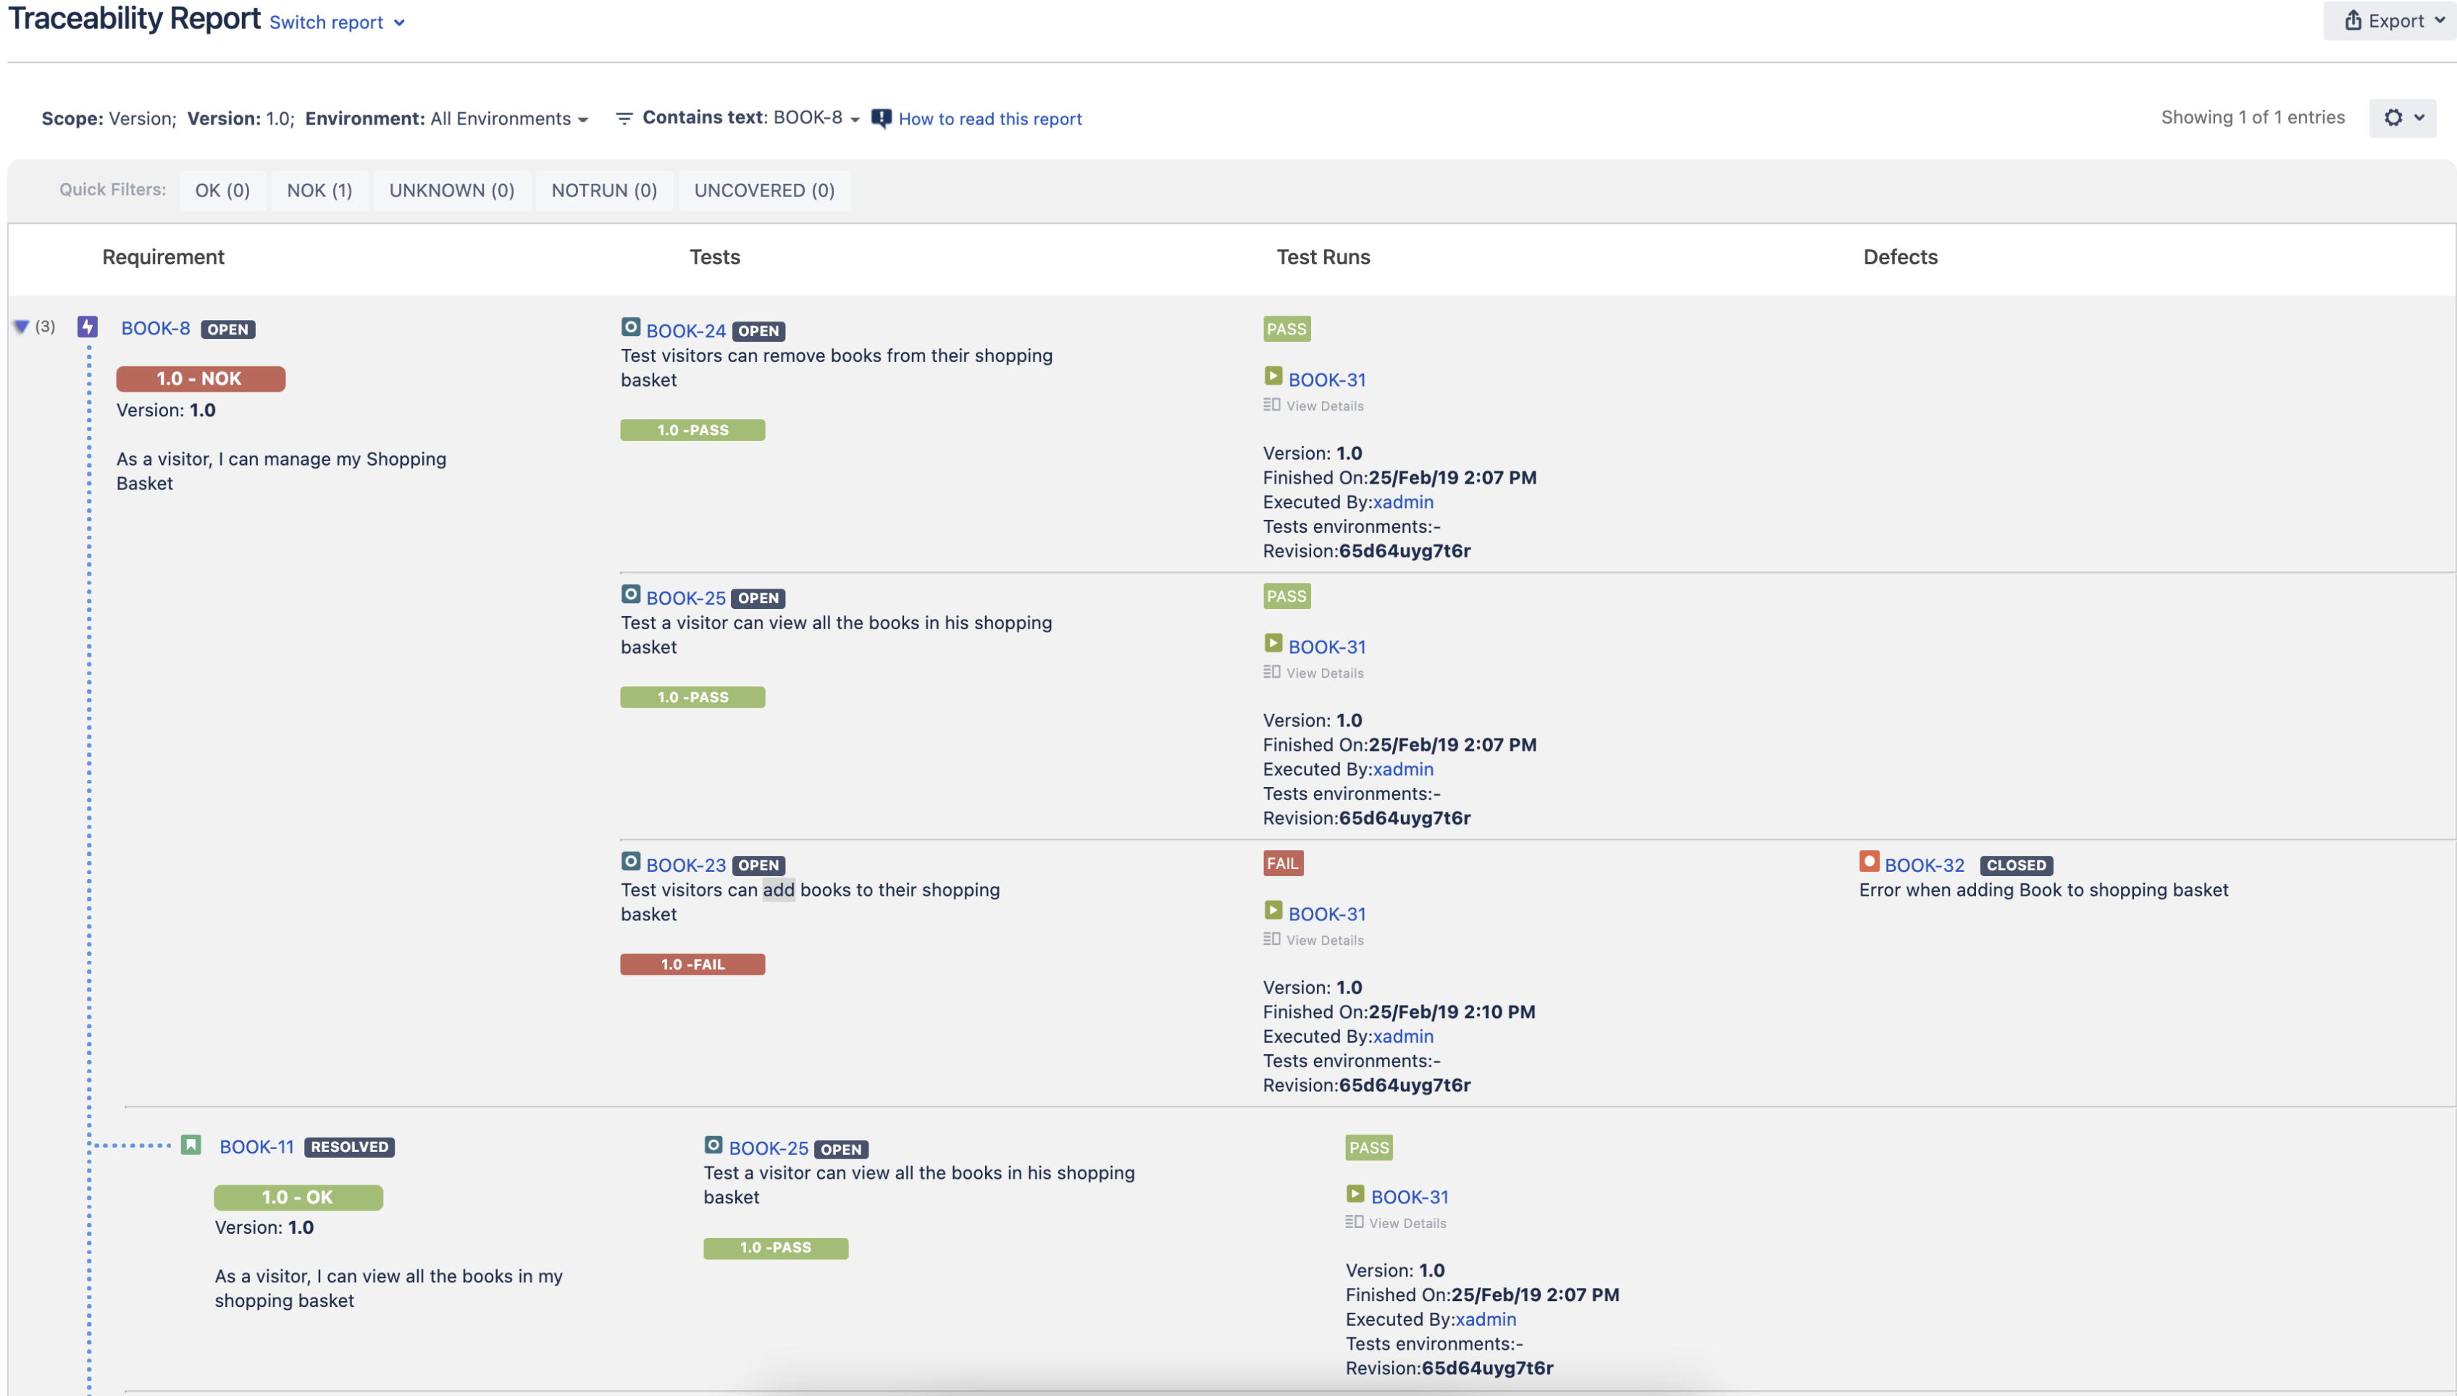Viewport: 2457px width, 1396px height.
Task: Click the BOOK-11 story type icon
Action: [x=191, y=1145]
